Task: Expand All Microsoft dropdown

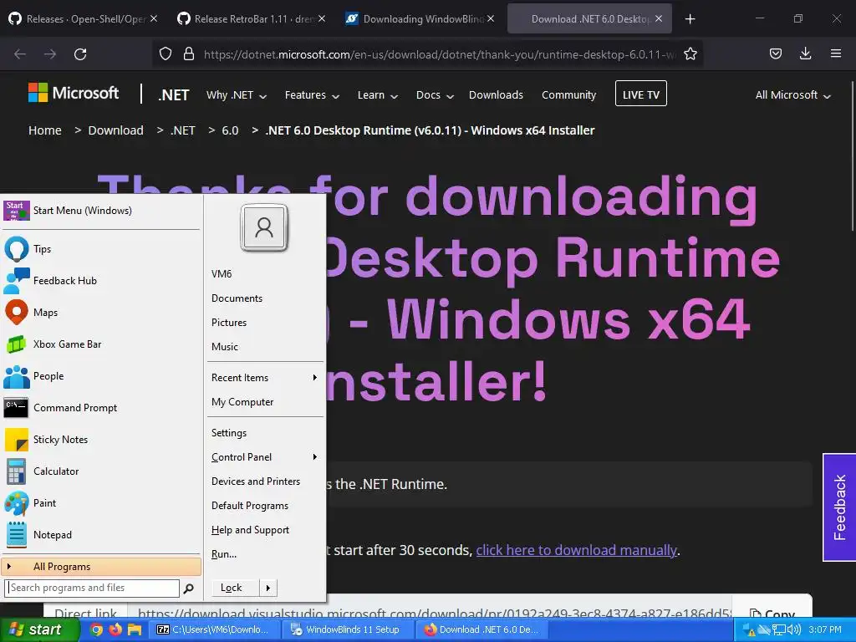Action: [792, 95]
